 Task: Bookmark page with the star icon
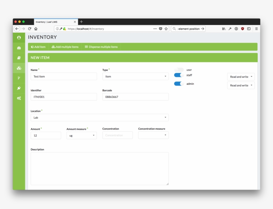pos(166,29)
